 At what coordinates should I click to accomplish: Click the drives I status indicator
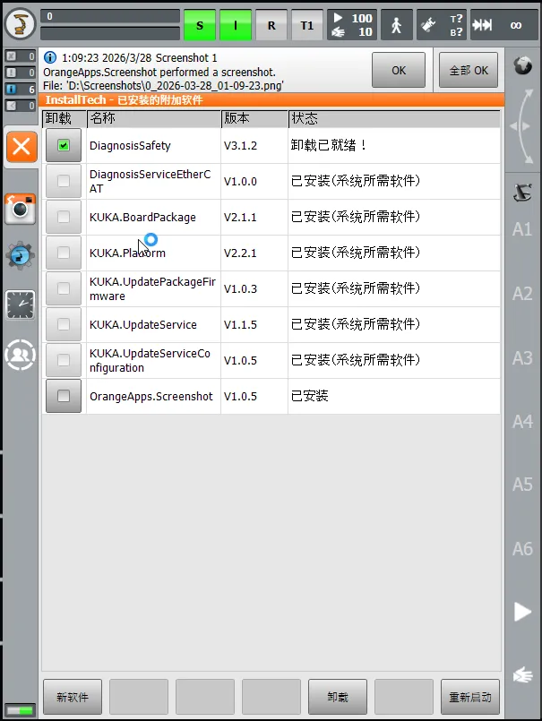coord(236,25)
